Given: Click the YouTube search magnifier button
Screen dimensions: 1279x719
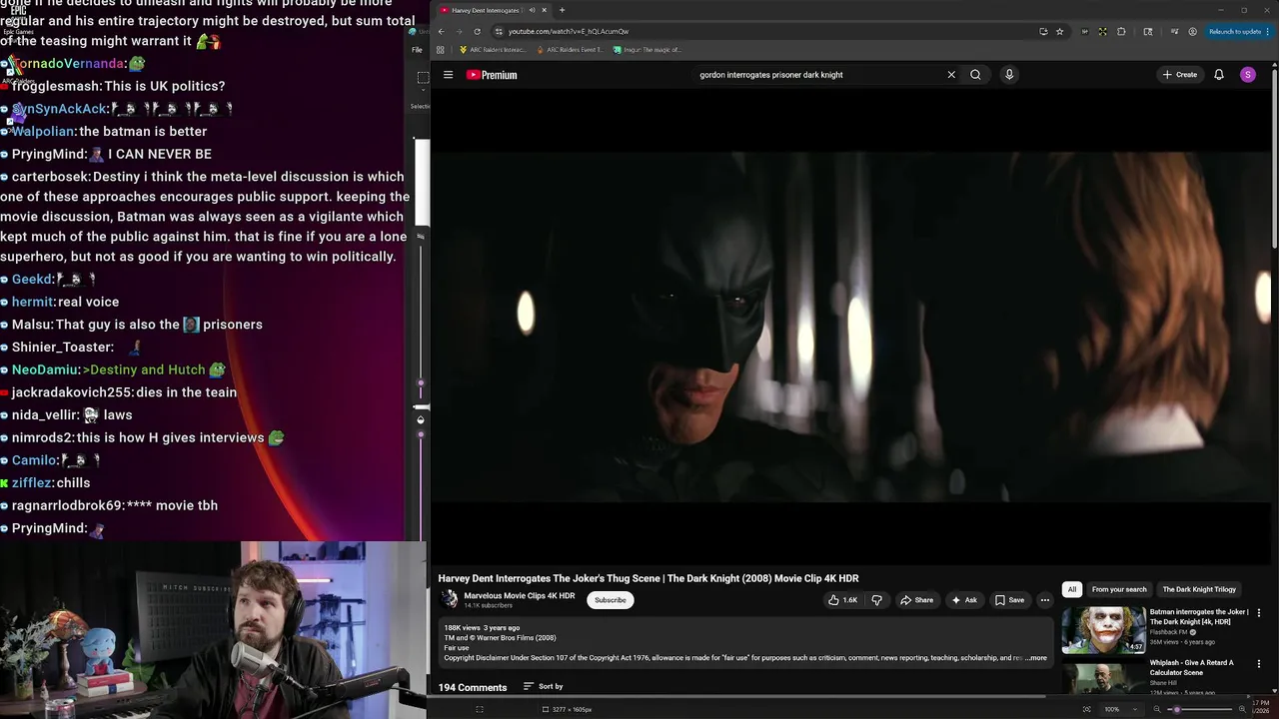Looking at the screenshot, I should (x=975, y=75).
